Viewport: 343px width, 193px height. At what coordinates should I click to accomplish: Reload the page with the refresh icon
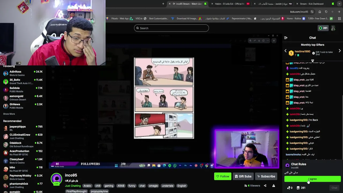(326, 12)
